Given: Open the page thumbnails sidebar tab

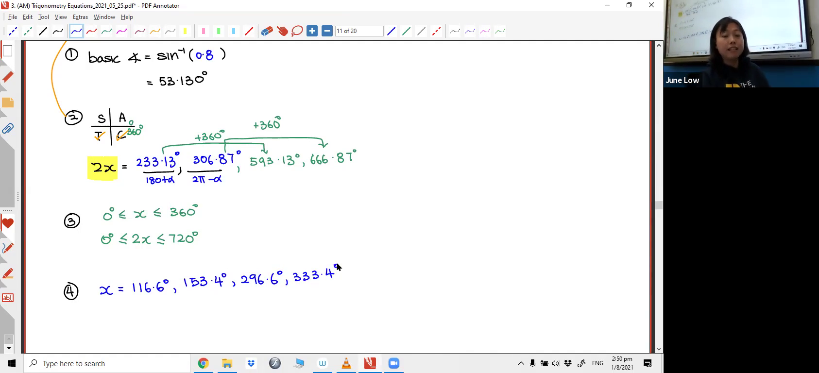Looking at the screenshot, I should click(7, 51).
